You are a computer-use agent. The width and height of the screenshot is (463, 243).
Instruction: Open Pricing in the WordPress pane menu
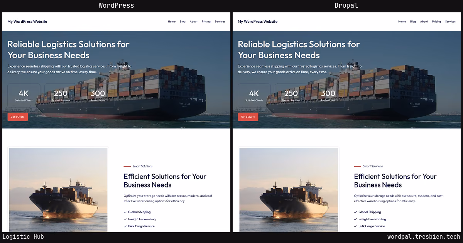point(206,22)
